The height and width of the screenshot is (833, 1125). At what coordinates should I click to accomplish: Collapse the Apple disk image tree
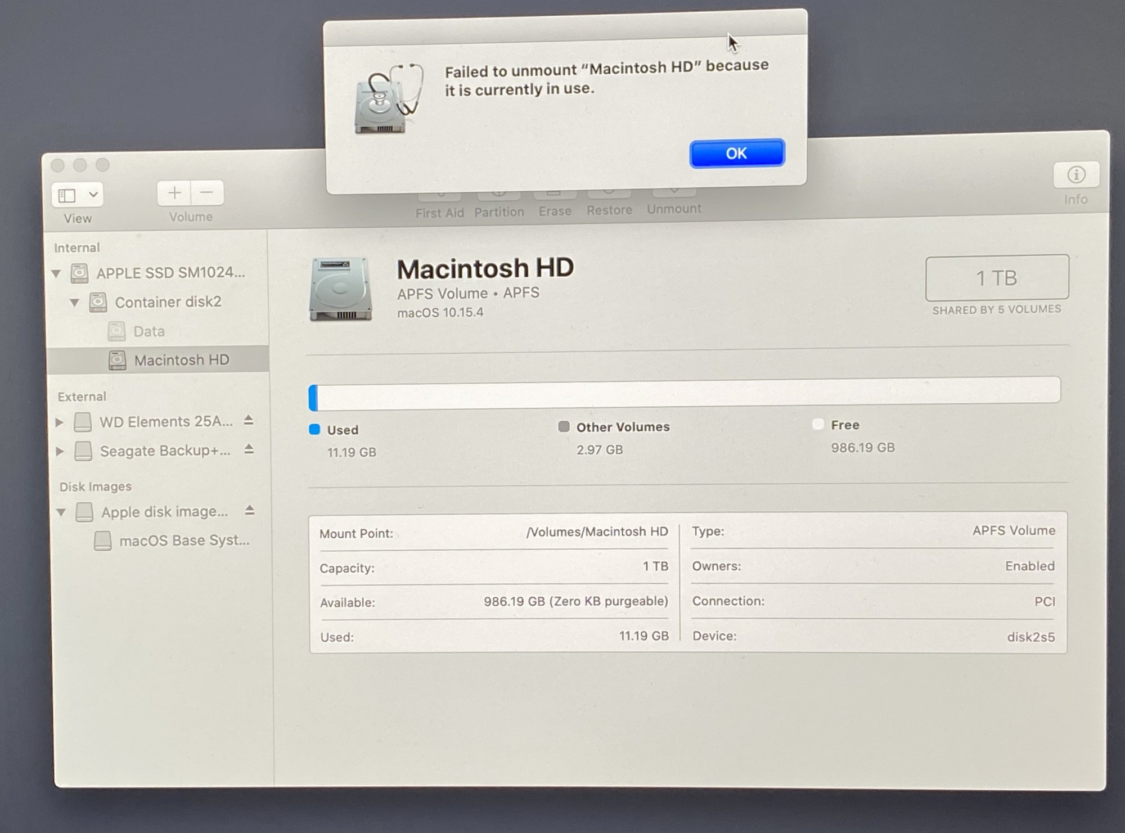click(61, 512)
